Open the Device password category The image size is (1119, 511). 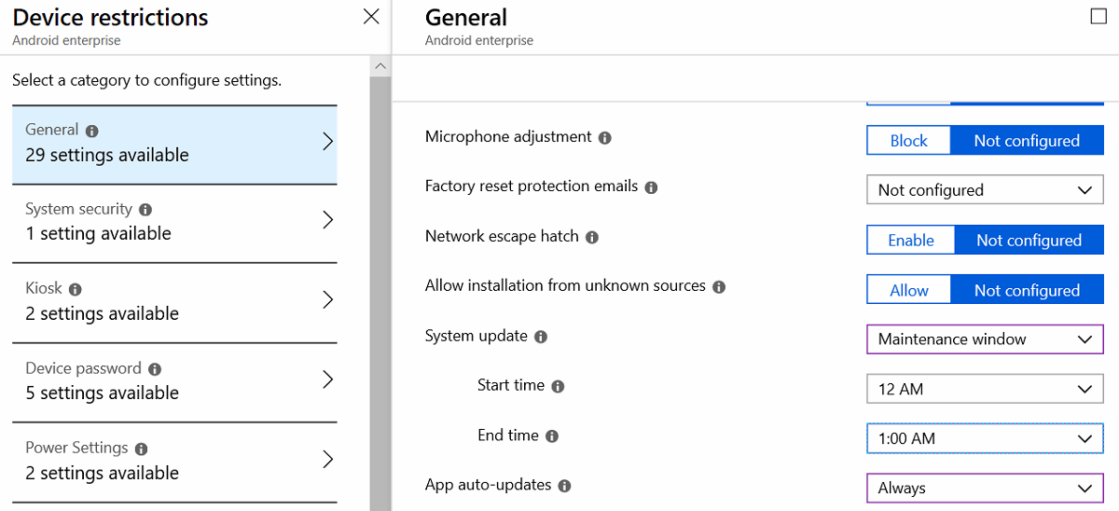(x=174, y=380)
